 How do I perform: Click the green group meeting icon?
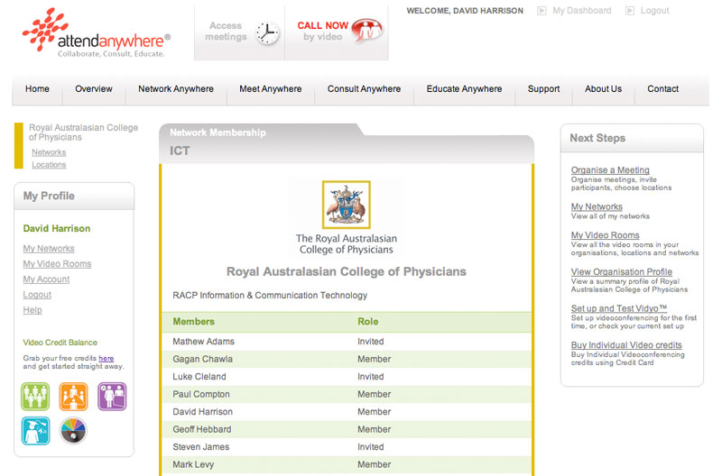pyautogui.click(x=35, y=396)
